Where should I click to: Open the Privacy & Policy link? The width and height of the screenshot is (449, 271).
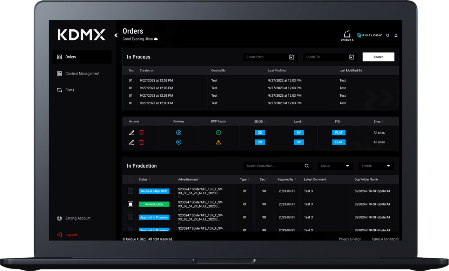point(349,239)
